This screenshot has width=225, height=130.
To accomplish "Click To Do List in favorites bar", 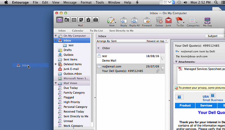I will click(x=96, y=31).
